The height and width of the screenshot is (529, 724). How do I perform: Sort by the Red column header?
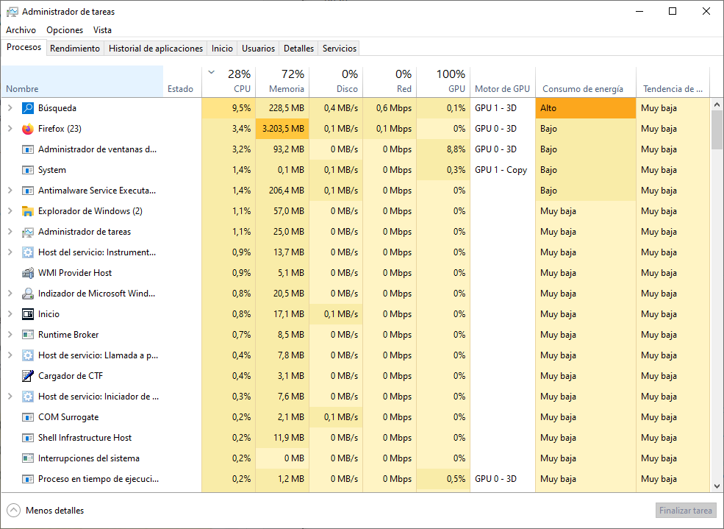390,82
